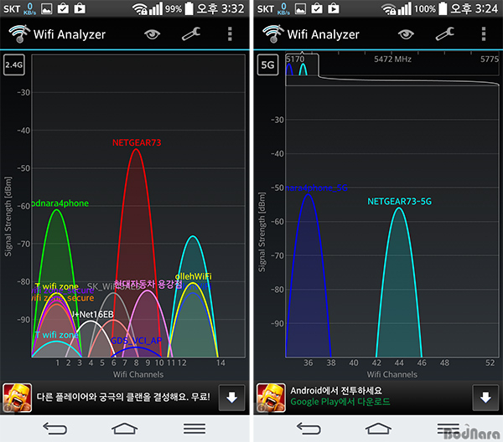Tap 5472 MHz marker in overview strip
This screenshot has width=503, height=442.
(392, 59)
